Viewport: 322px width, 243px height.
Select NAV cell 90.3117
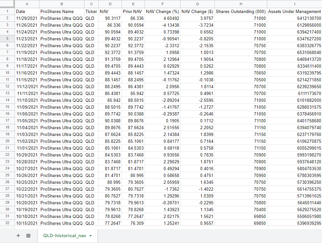(110, 18)
